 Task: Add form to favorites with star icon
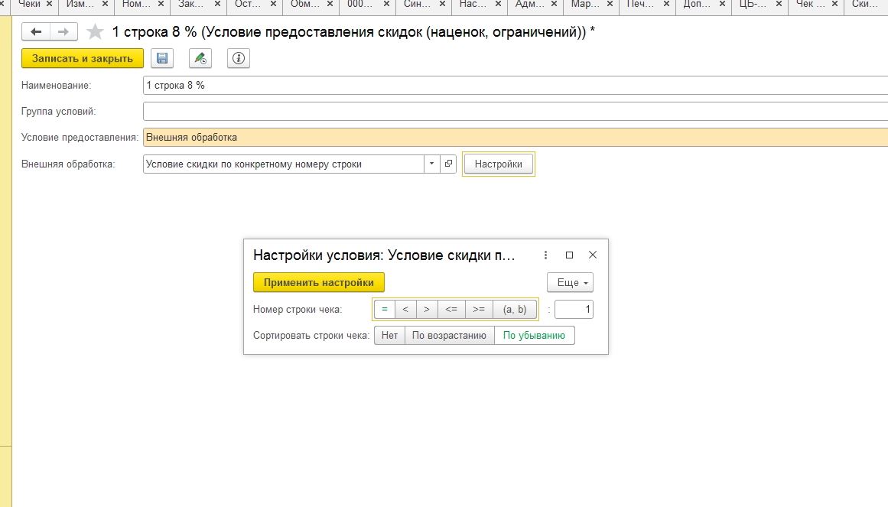point(95,31)
